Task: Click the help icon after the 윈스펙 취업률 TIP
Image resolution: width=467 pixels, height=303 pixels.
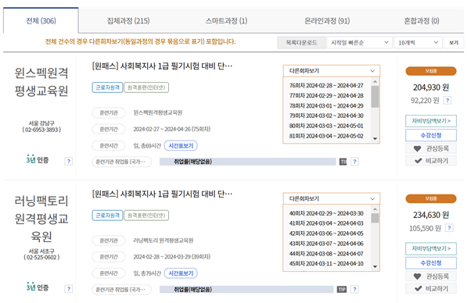Action: click(x=354, y=162)
